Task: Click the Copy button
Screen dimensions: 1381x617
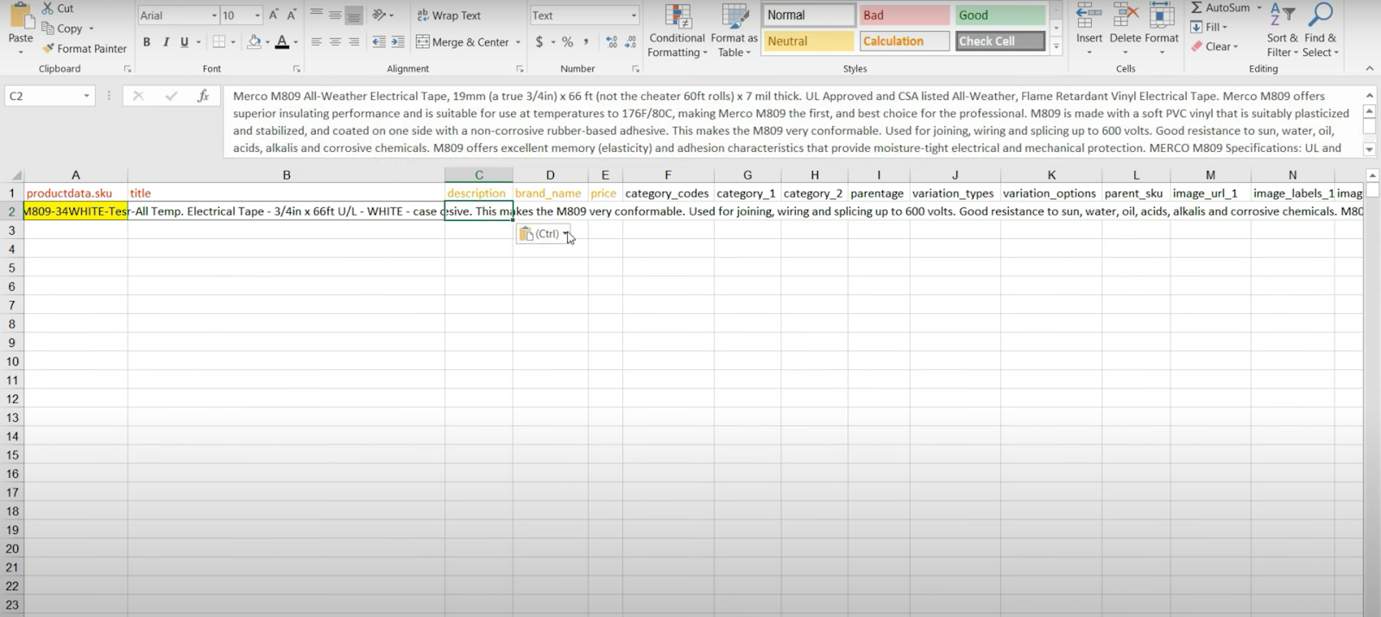Action: (62, 28)
